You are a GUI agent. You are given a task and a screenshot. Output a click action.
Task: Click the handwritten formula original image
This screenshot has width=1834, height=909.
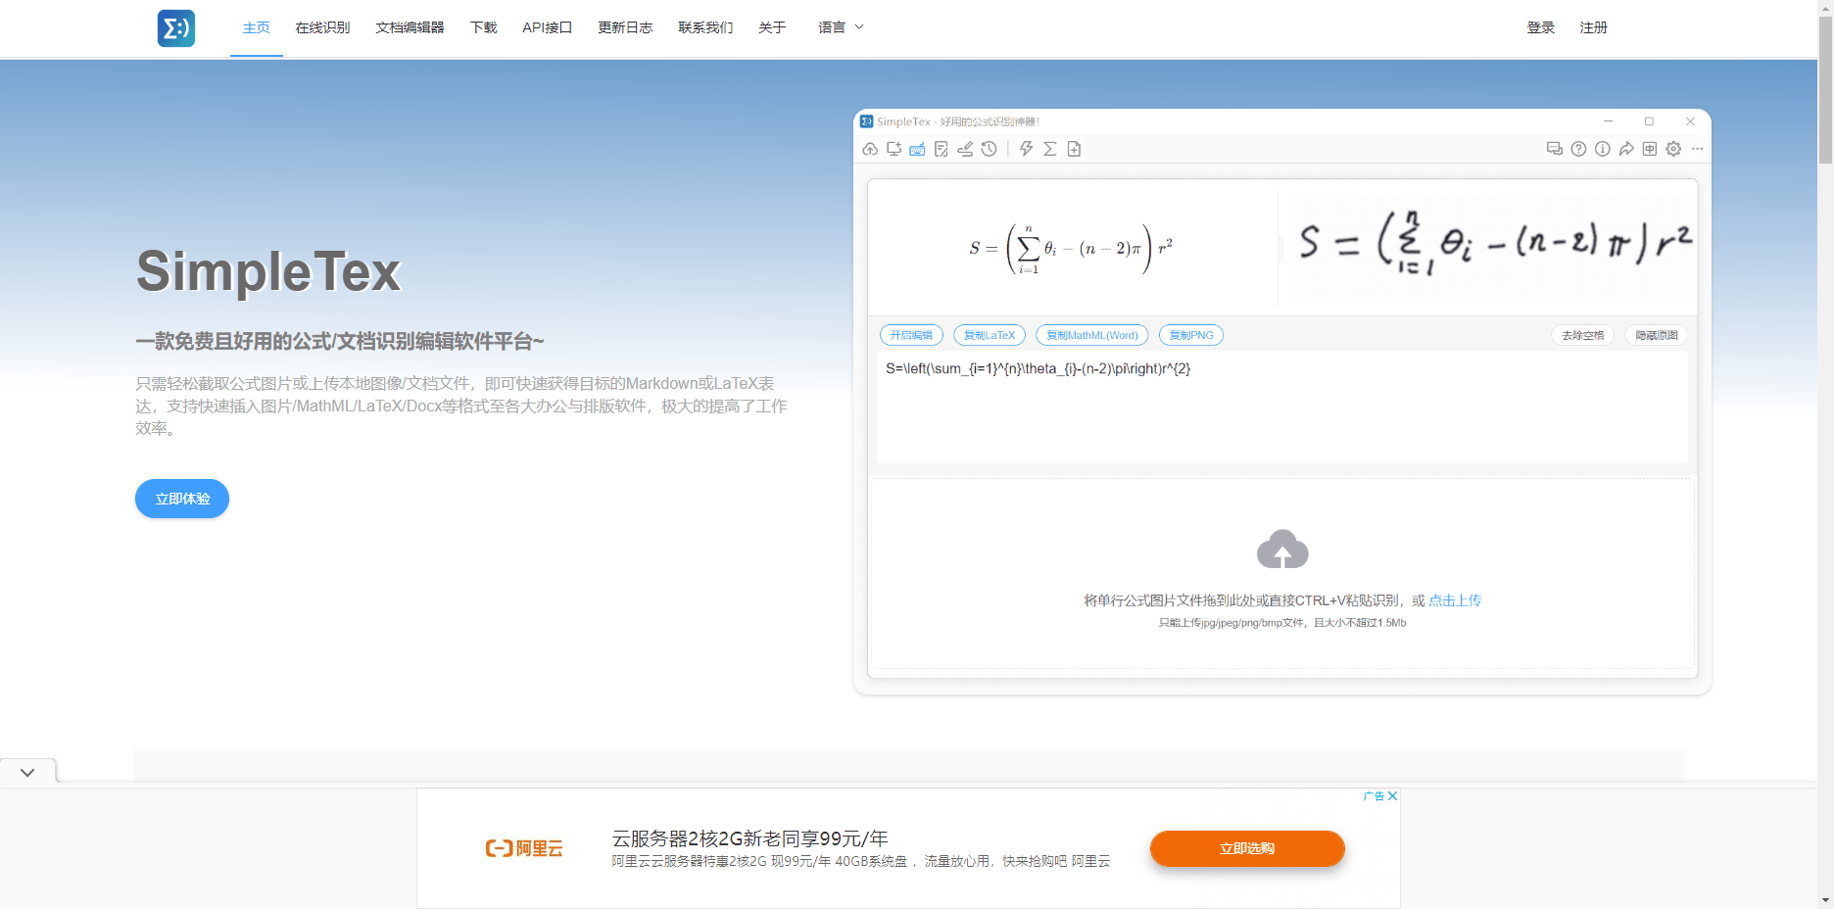point(1492,245)
